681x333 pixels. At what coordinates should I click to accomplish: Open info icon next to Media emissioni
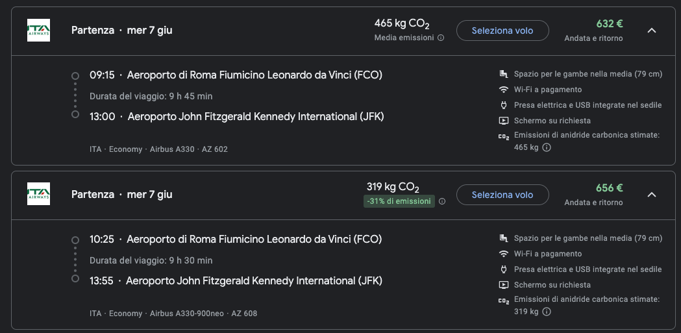click(441, 38)
